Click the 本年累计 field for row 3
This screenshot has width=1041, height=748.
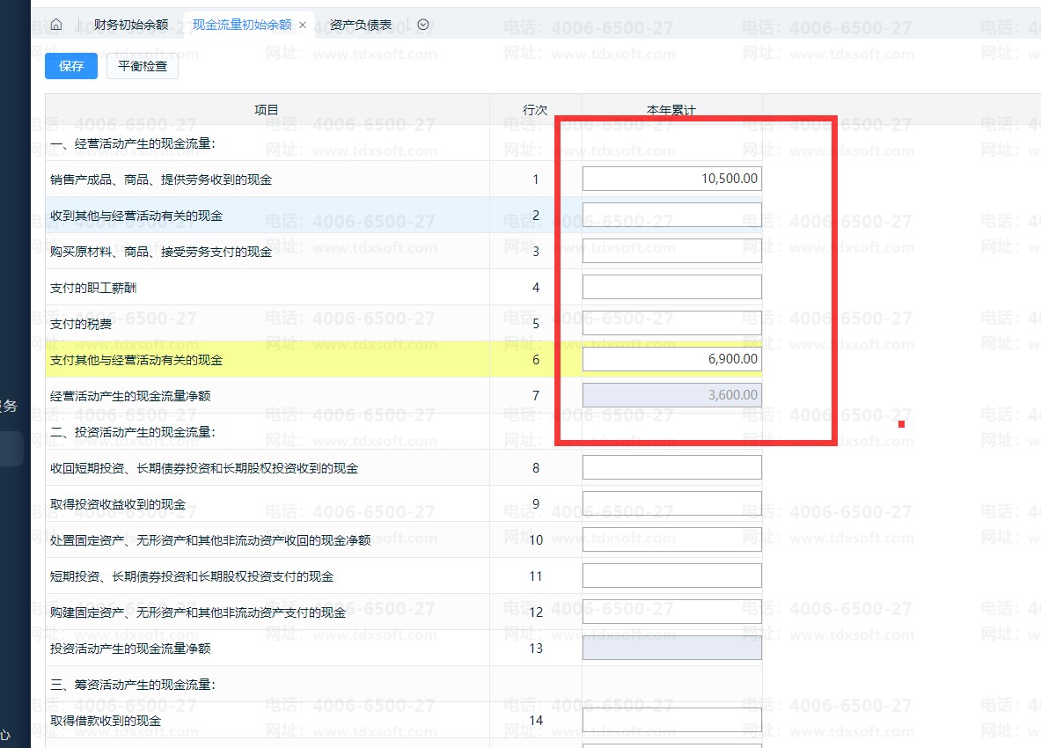click(x=671, y=251)
